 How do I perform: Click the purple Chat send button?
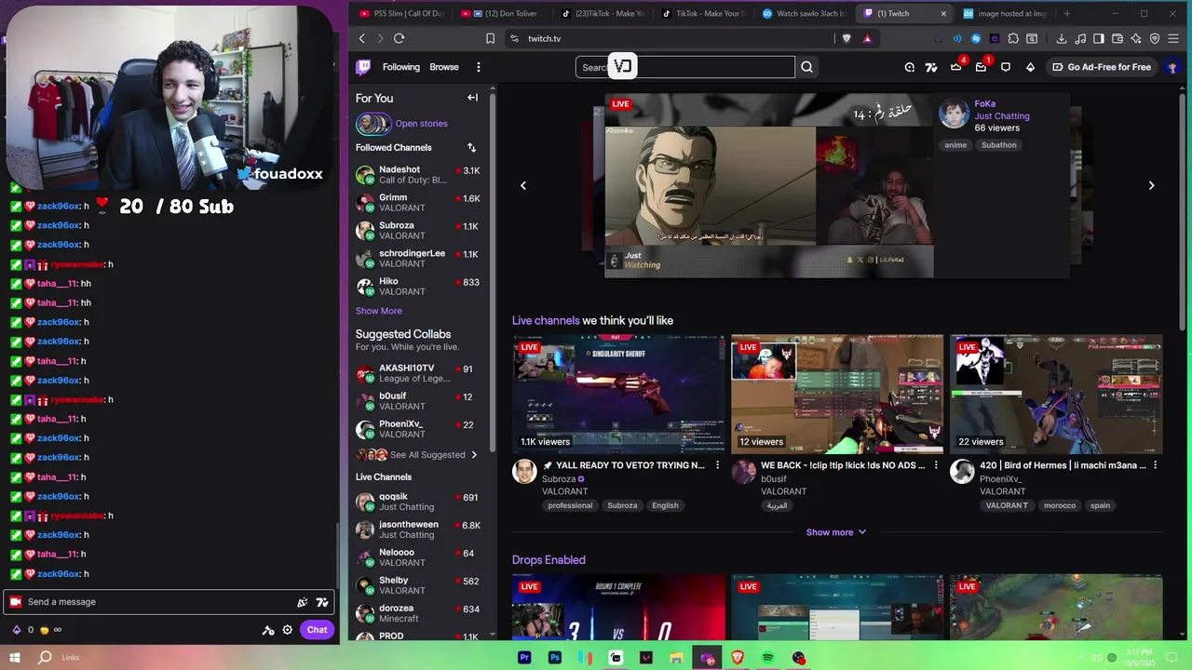(317, 630)
